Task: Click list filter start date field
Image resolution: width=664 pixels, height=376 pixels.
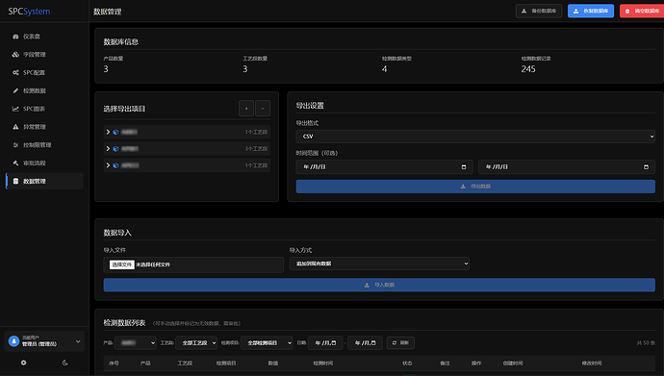Action: 325,343
